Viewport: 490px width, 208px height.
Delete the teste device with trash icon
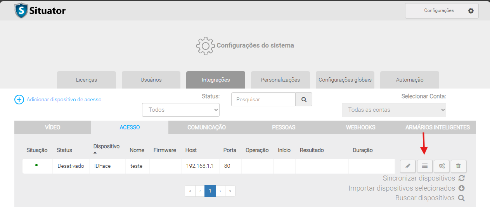coord(459,166)
